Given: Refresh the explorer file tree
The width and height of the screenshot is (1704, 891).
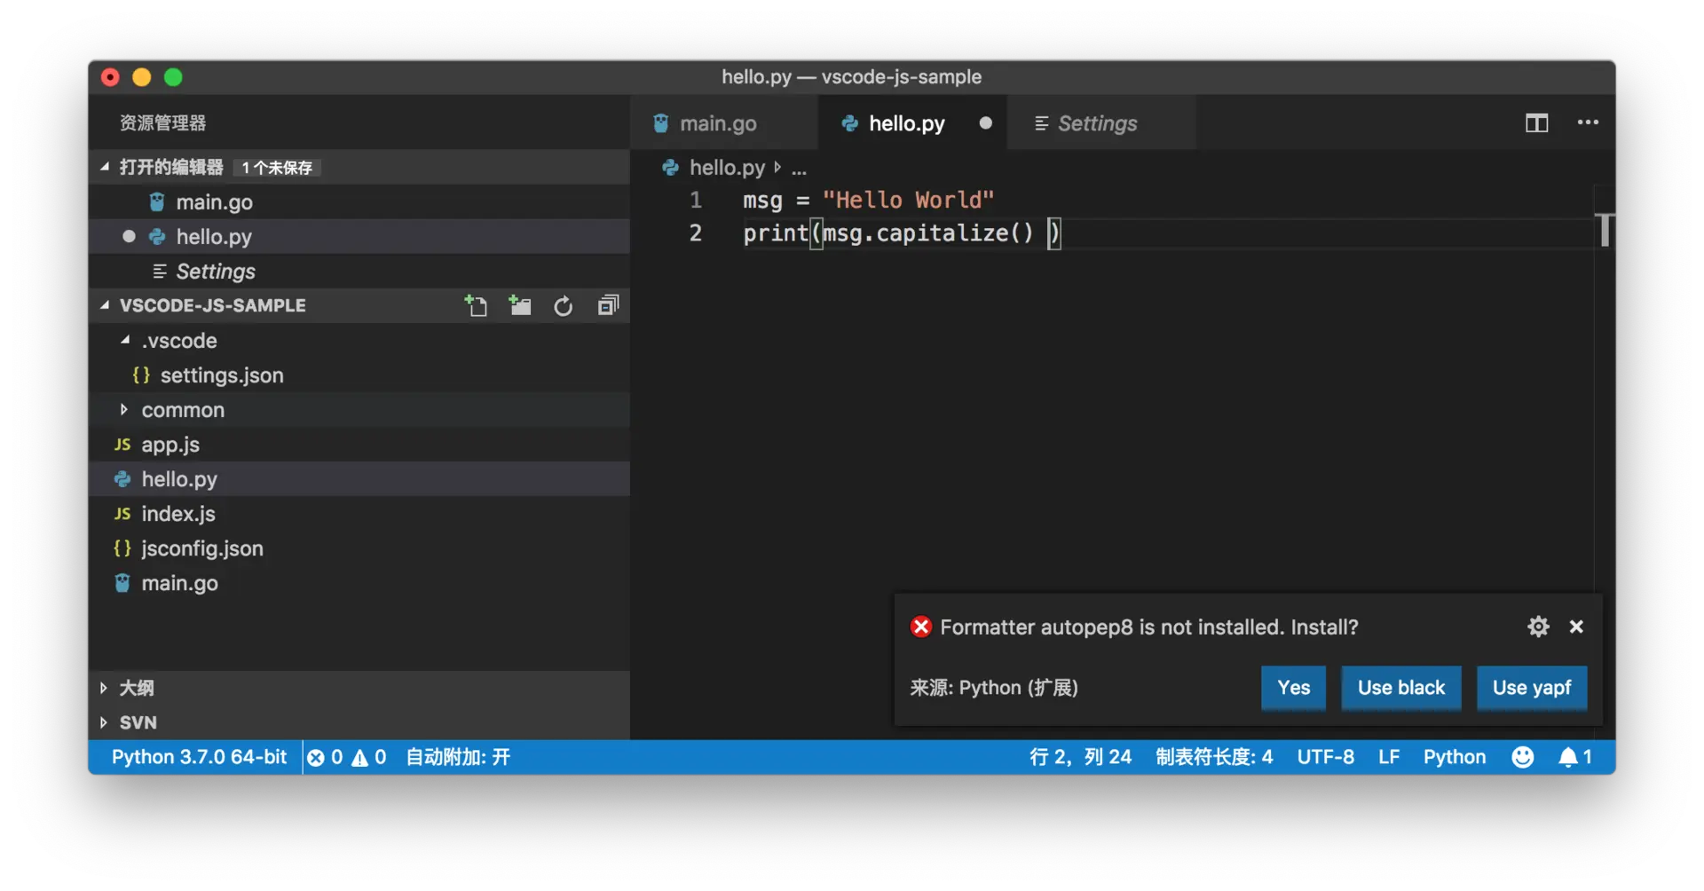Looking at the screenshot, I should pos(564,306).
